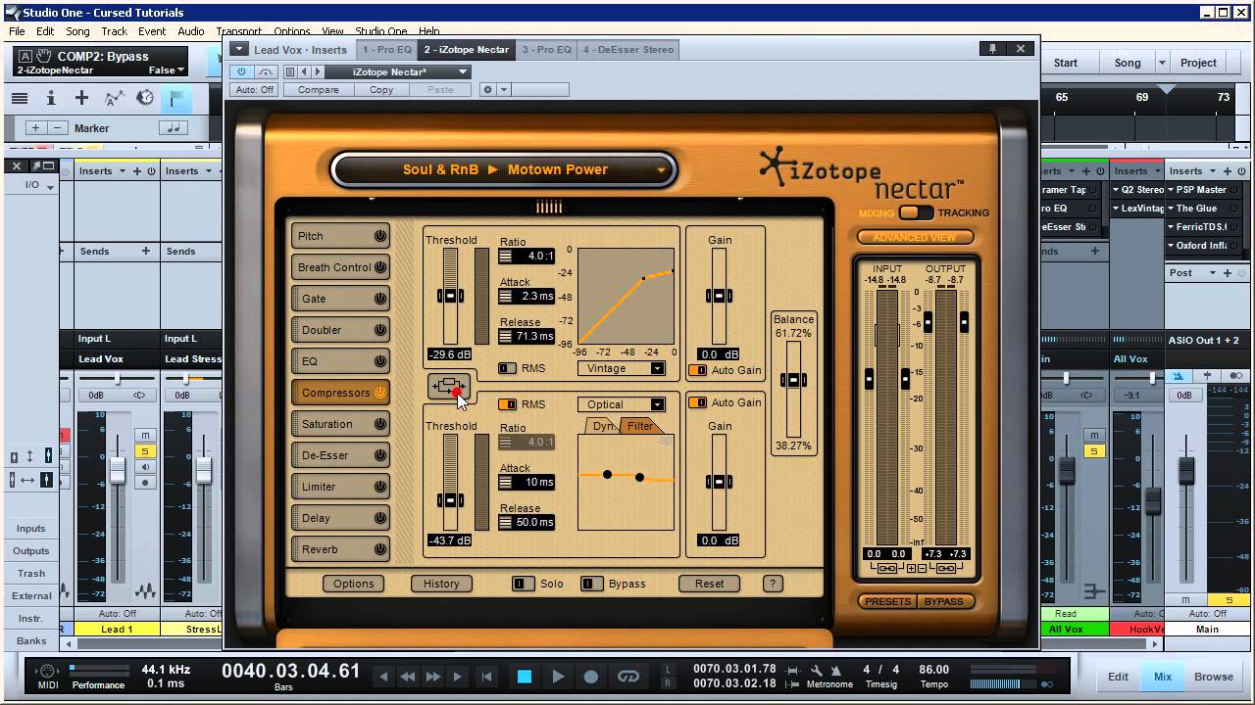Click the Main channel volume fader
This screenshot has height=705, width=1255.
[1185, 471]
